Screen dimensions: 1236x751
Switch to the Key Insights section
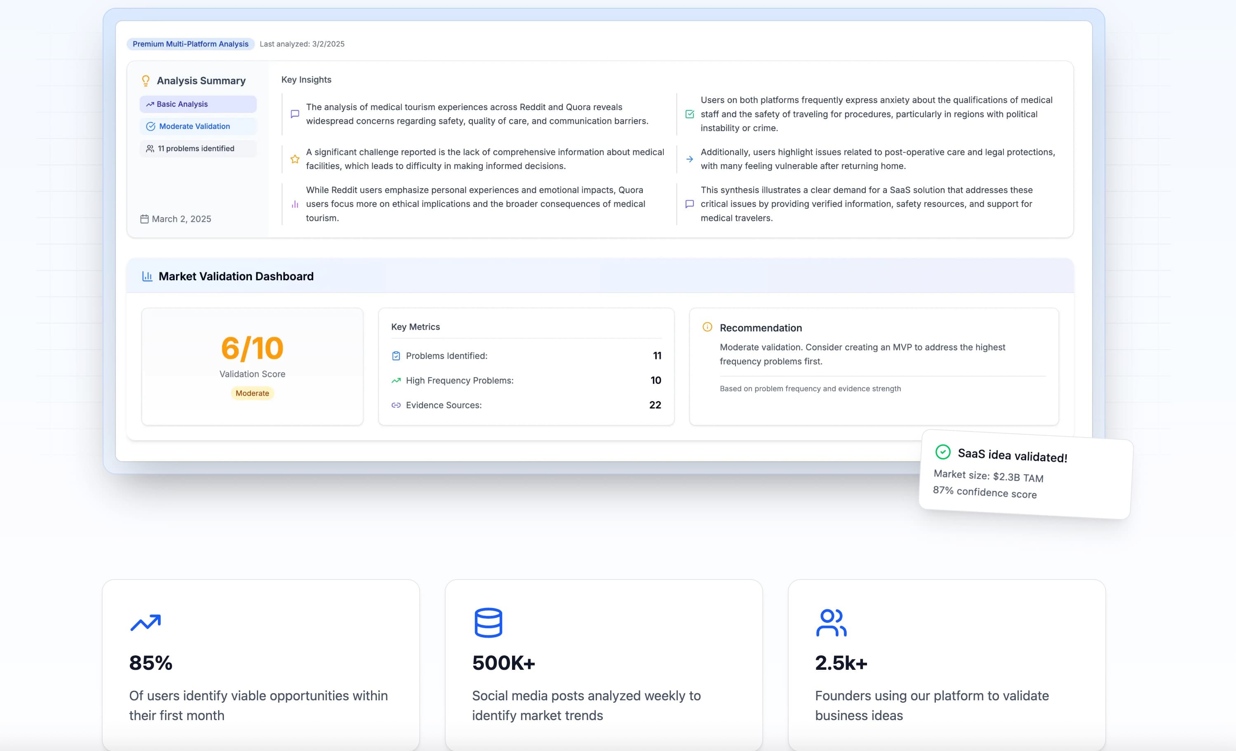(x=305, y=79)
